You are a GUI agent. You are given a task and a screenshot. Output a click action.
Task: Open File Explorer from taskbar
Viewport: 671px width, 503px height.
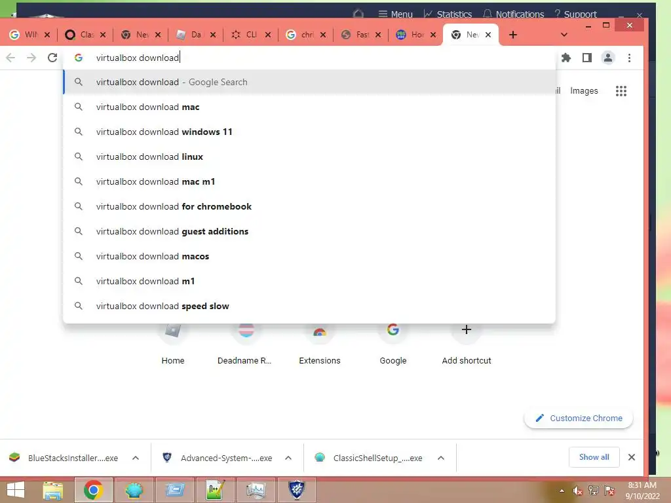coord(52,490)
